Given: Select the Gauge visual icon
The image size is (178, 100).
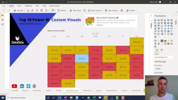Looking at the screenshot, I should [x=168, y=28].
